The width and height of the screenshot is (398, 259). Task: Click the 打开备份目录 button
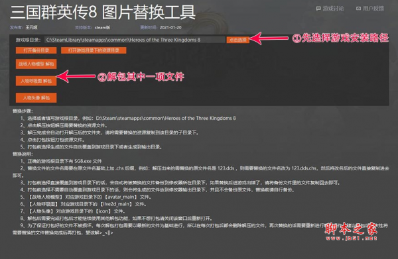tap(36, 50)
